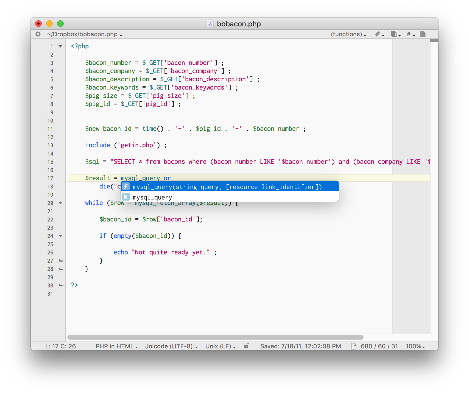Click the <?php opening tag

80,46
